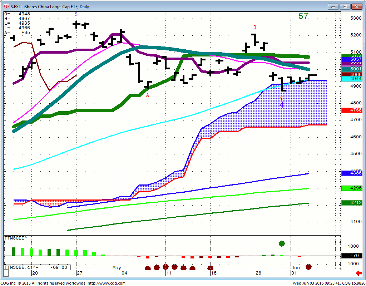Select the dark red 4966 price label
Viewport: 366px width, 286px height.
coord(352,74)
